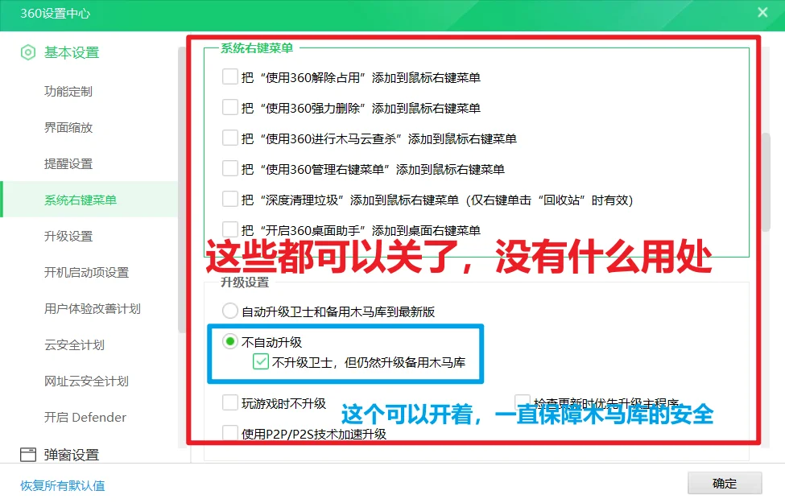Check 玩游戏时不升级 option

click(229, 402)
